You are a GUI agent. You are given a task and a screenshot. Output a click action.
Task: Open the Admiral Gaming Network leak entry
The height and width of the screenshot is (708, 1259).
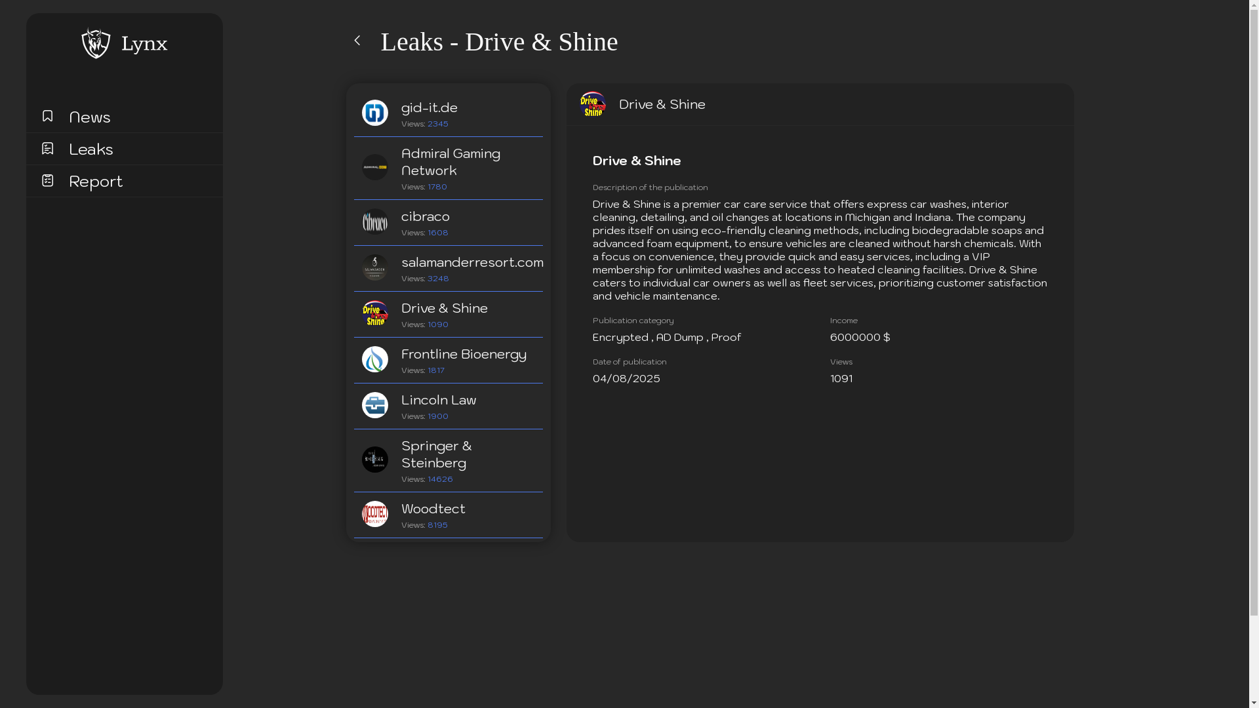(450, 162)
